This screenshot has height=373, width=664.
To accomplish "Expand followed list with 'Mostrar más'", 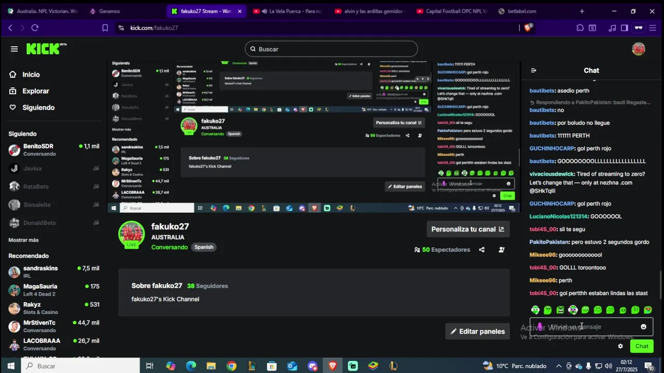I will [x=23, y=240].
